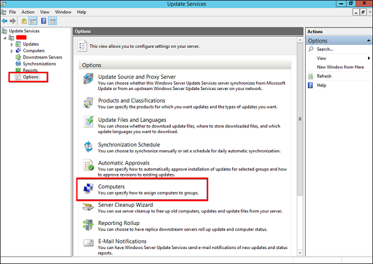This screenshot has width=373, height=264.
Task: Select Downstream Servers in the tree
Action: click(43, 57)
